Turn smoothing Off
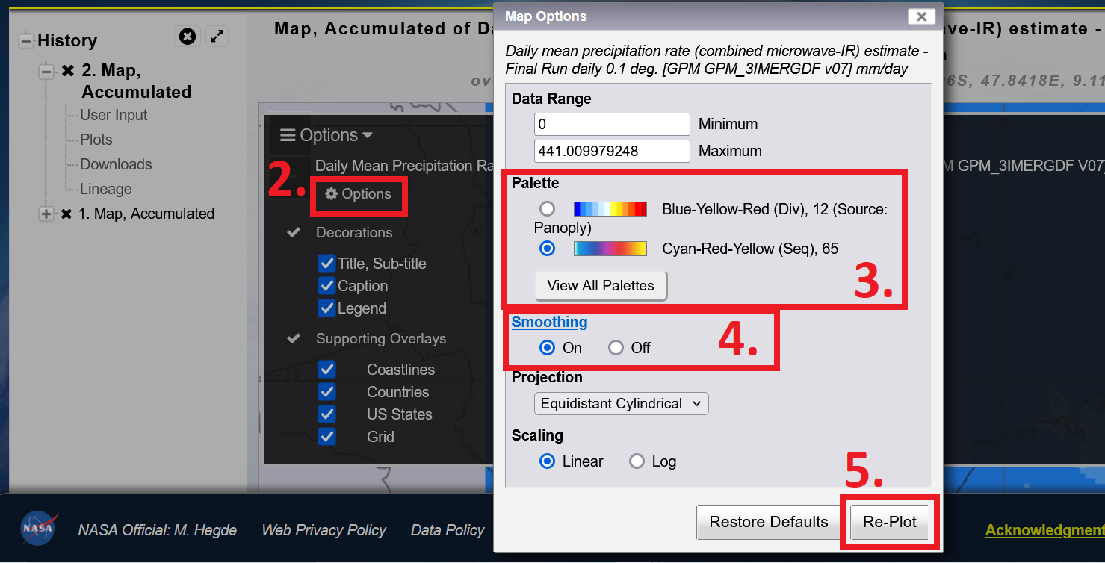Screen dimensions: 1105x563 click(616, 348)
